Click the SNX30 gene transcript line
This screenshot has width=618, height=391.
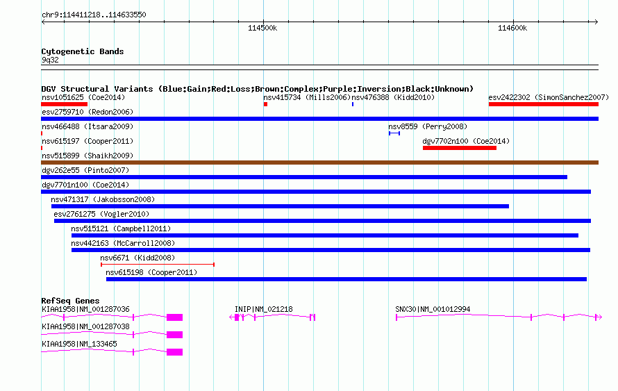pyautogui.click(x=499, y=317)
